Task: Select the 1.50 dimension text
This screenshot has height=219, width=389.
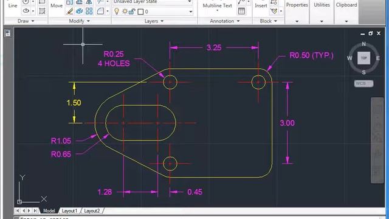Action: pyautogui.click(x=74, y=103)
